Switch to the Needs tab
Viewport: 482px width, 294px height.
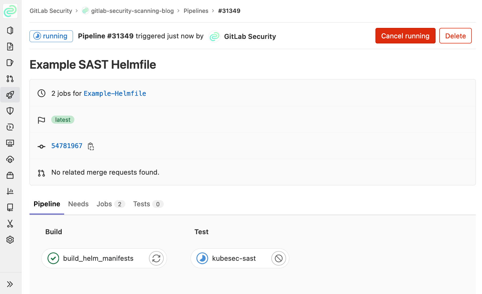click(78, 204)
